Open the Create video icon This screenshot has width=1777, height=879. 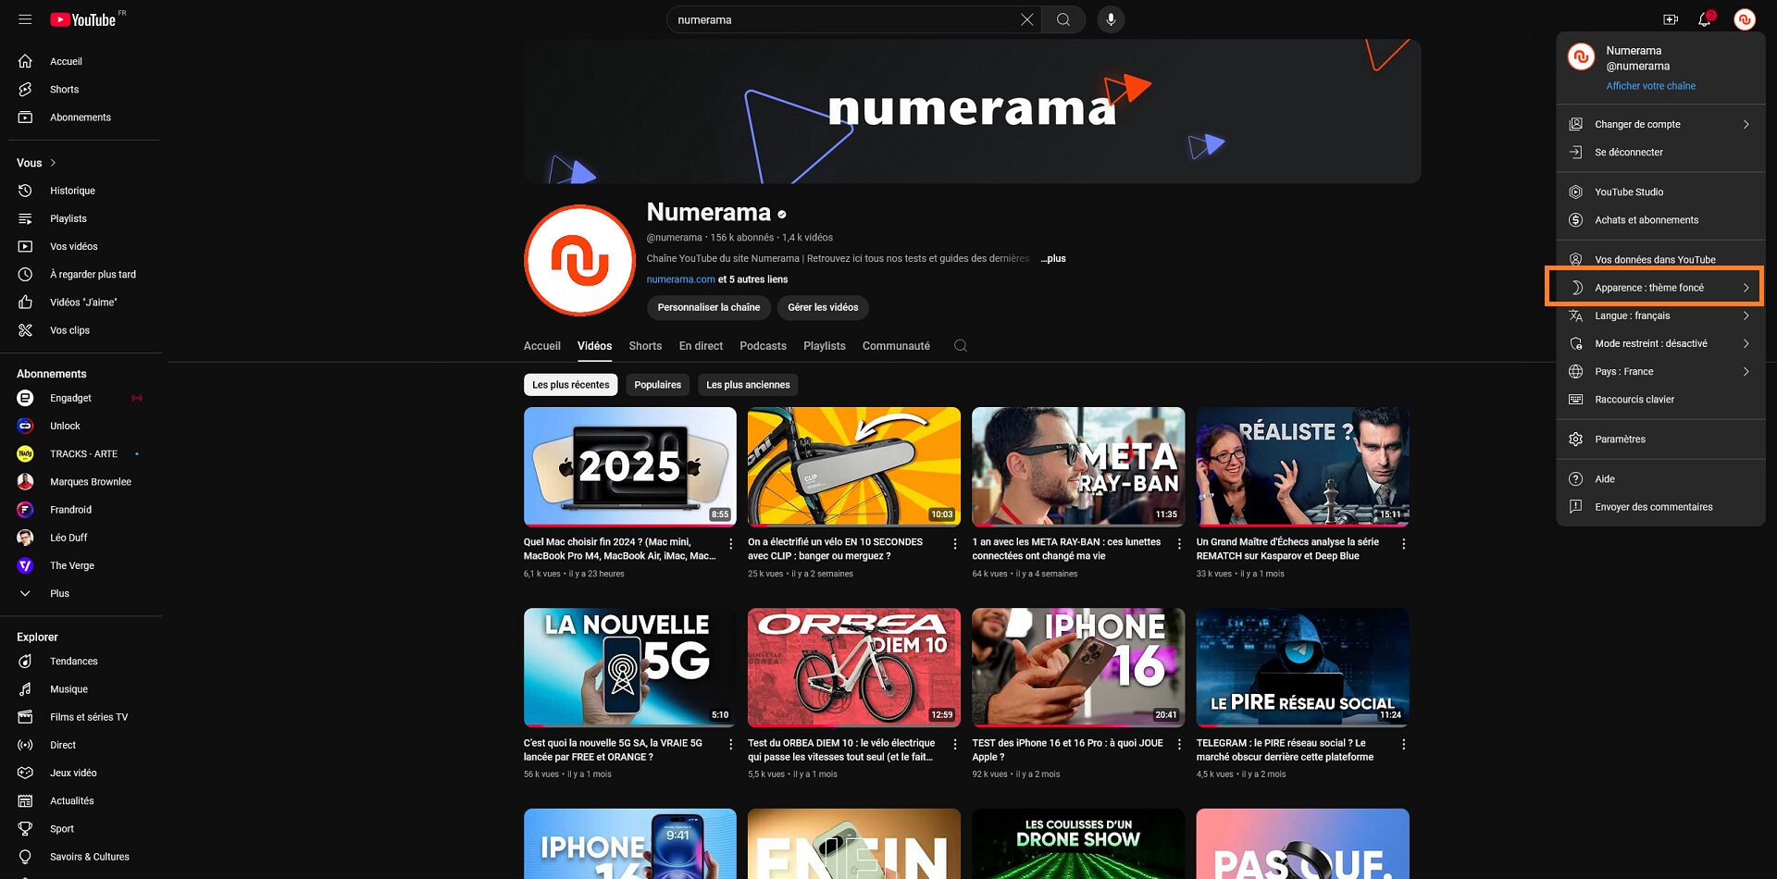coord(1671,19)
